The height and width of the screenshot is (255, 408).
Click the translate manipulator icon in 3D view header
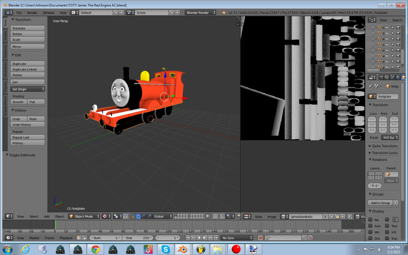tap(138, 216)
